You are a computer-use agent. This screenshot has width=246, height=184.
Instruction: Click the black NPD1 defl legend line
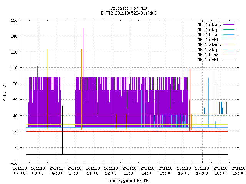click(229, 59)
